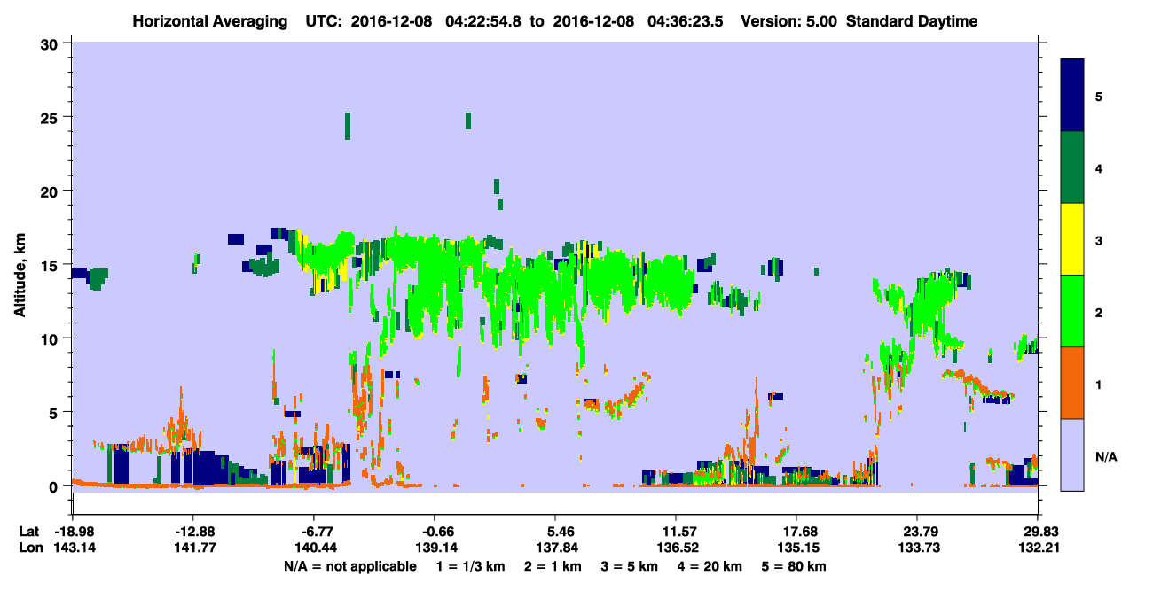Click the y-axis tick label 15

coord(51,265)
